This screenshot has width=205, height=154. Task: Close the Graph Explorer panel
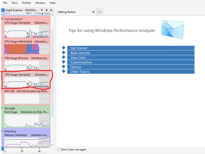pos(51,10)
